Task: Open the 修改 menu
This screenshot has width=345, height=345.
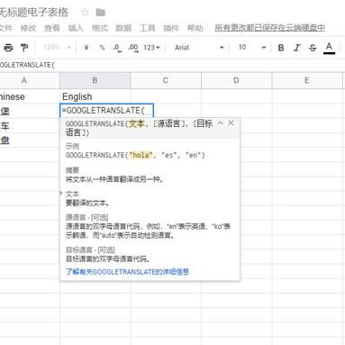Action: click(x=28, y=28)
